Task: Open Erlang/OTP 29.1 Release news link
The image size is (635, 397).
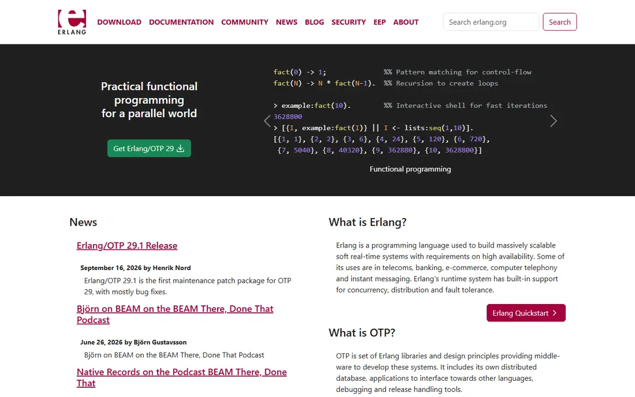Action: click(x=127, y=246)
